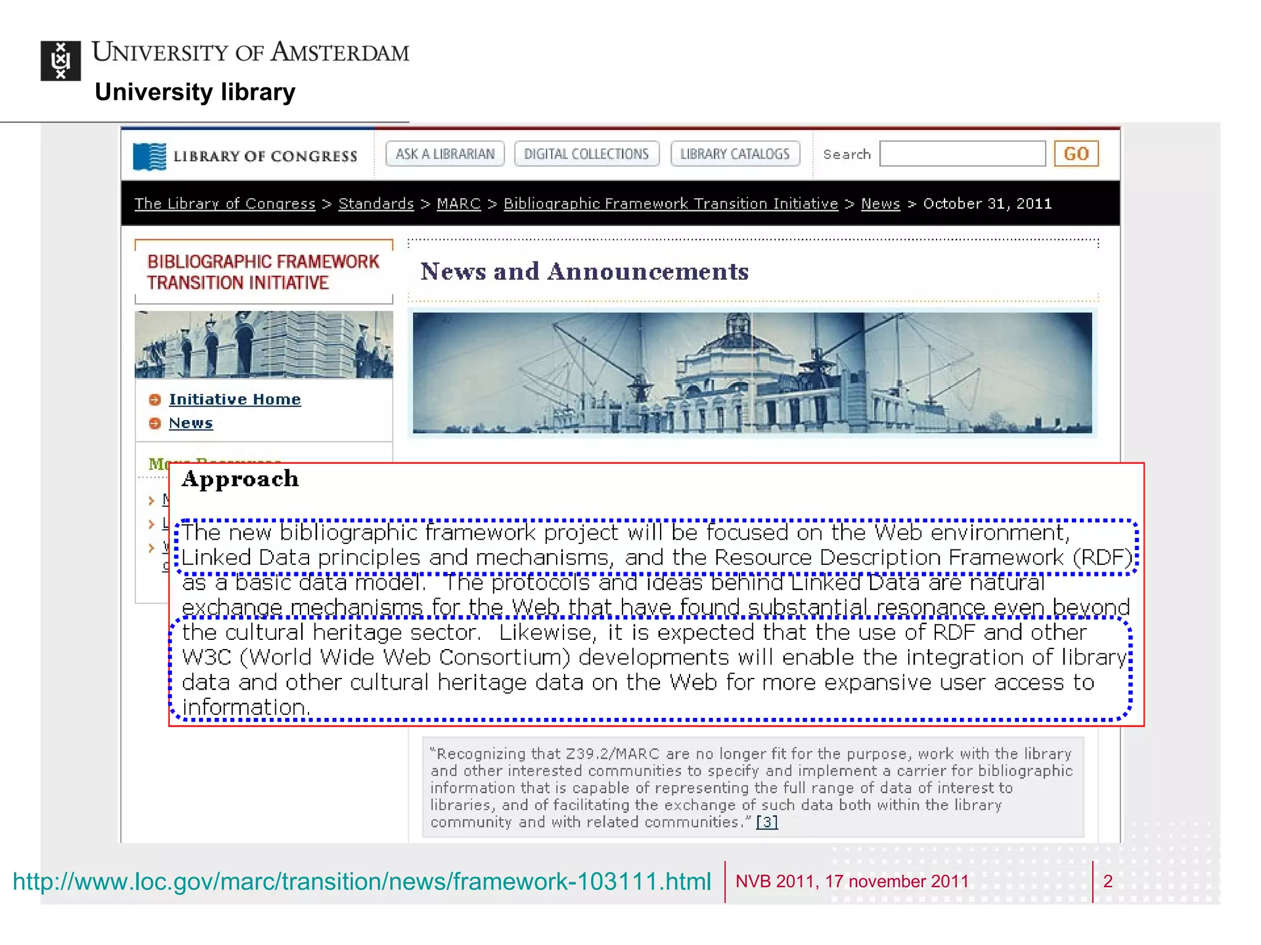Follow the Standards breadcrumb link

pyautogui.click(x=376, y=204)
